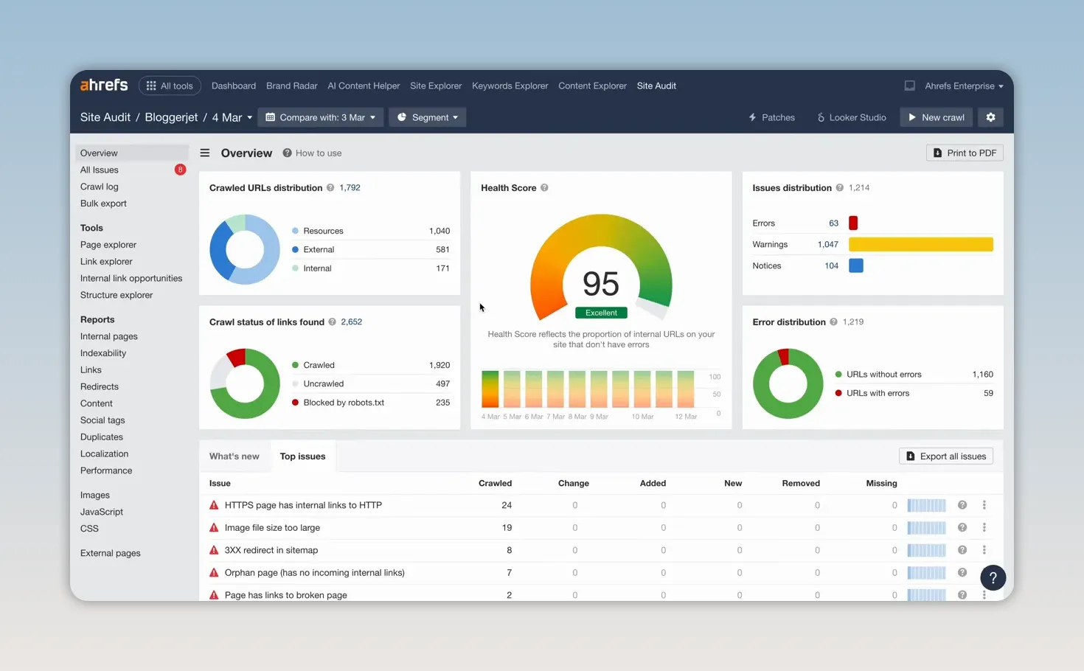
Task: Click help icon next to Crawled URLs distribution
Action: [x=330, y=187]
